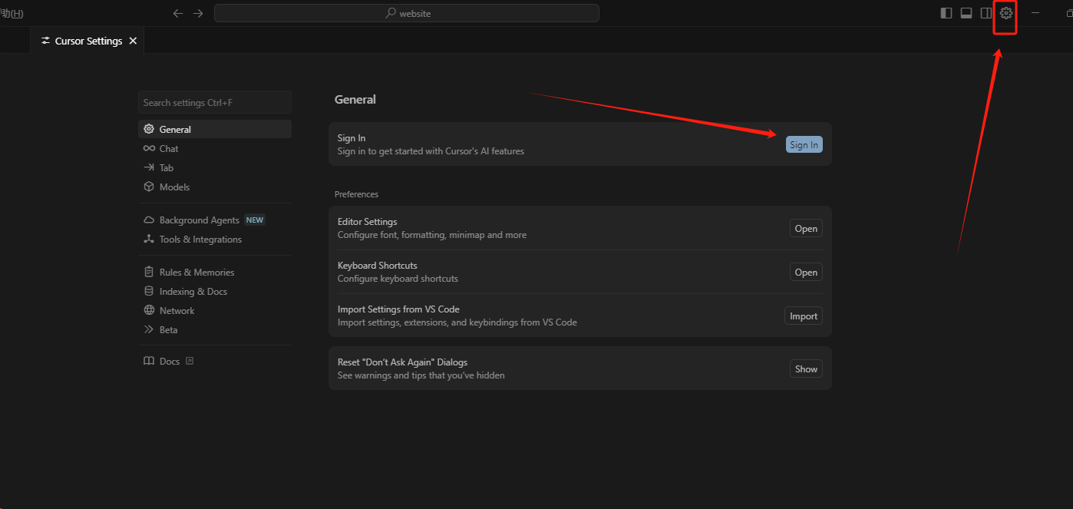Open Indexing & Docs section

point(215,291)
